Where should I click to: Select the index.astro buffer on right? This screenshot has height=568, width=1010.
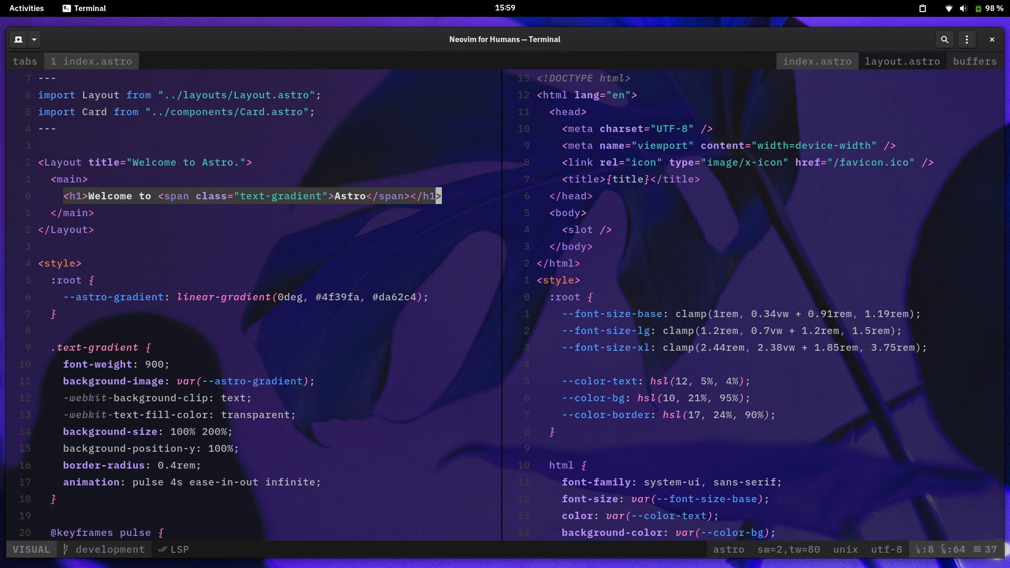[x=816, y=62]
